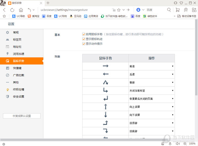
Task: Open 后退 action dropdown
Action: point(152,74)
